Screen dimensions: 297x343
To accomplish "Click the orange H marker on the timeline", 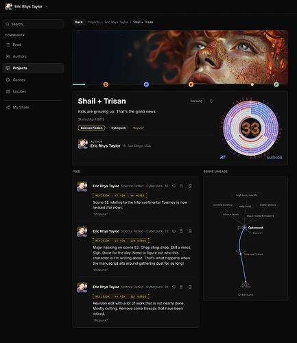I will (x=191, y=84).
